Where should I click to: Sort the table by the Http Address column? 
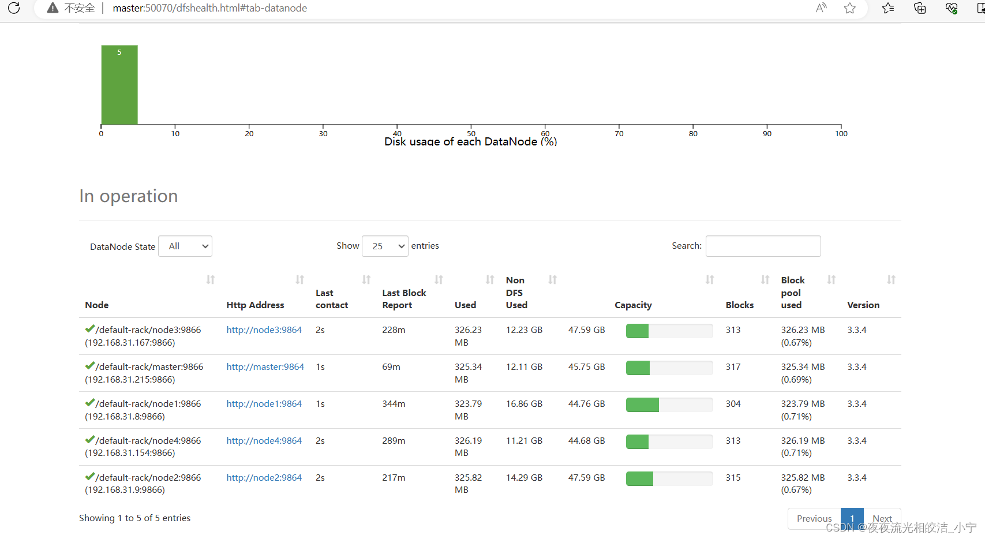[299, 280]
